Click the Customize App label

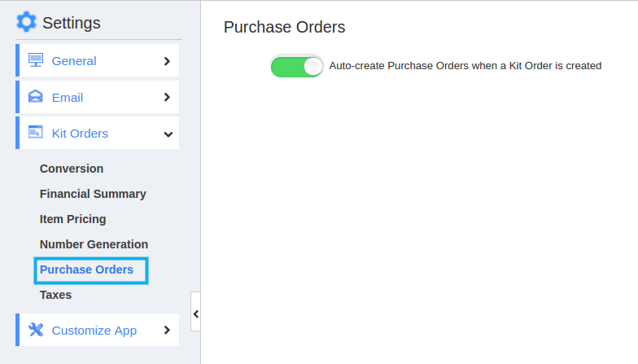[94, 331]
